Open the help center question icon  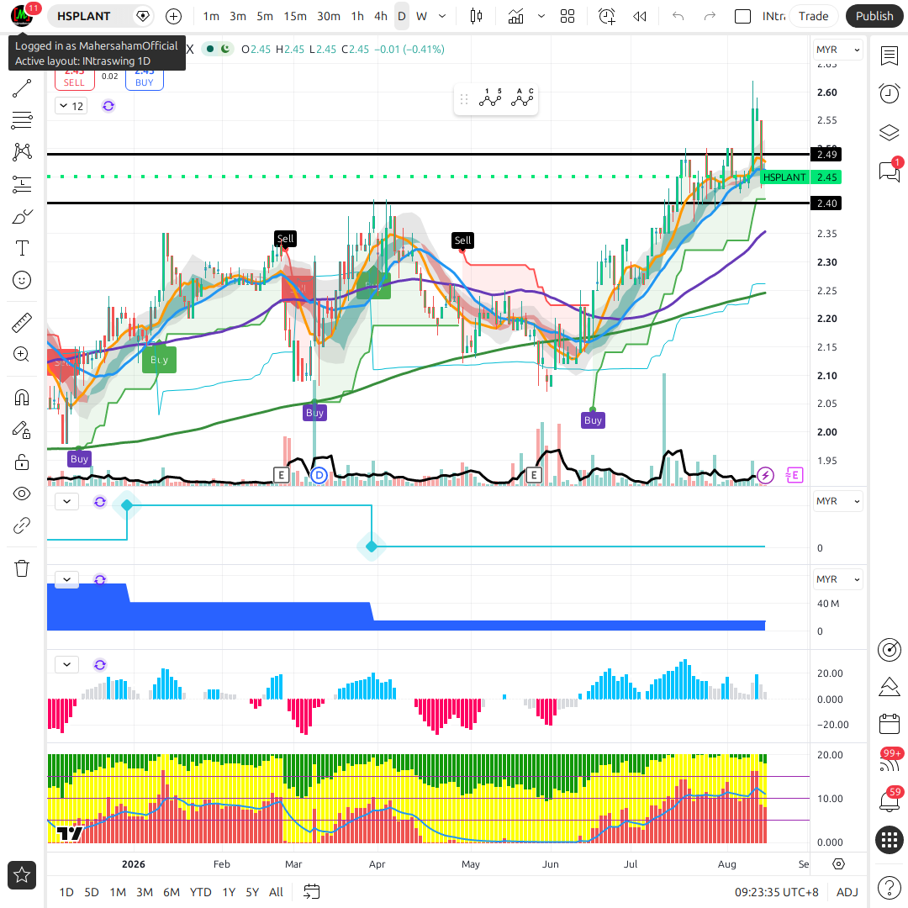[889, 887]
